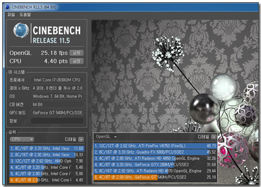The image size is (261, 187).
Task: Select CPU rank 6, 4C/8T @ 2.00 GHz
Action: 47,180
